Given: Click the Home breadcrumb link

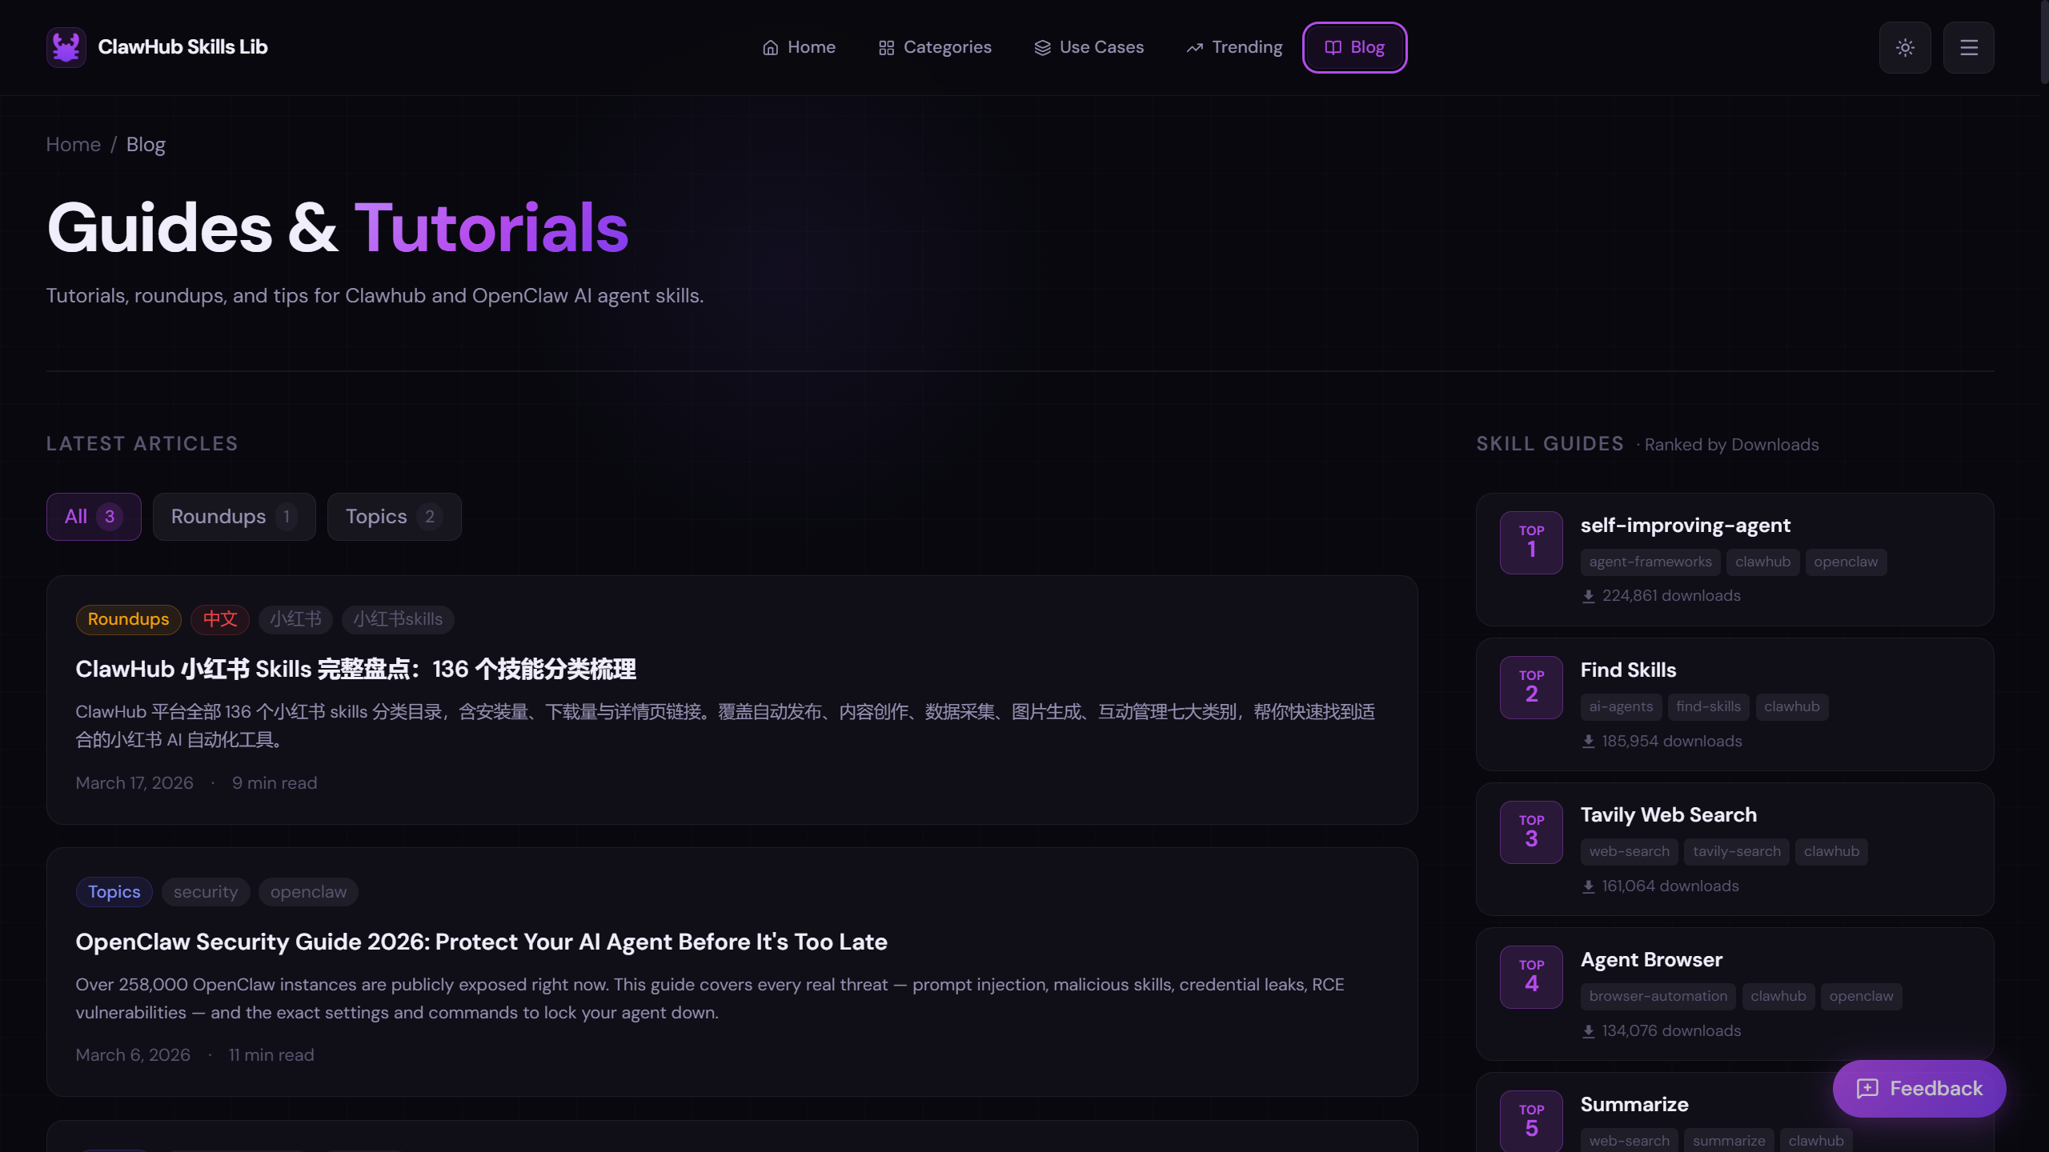Looking at the screenshot, I should pyautogui.click(x=73, y=144).
